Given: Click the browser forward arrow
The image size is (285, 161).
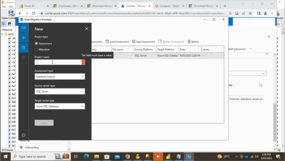Looking at the screenshot, I should [x=27, y=13].
